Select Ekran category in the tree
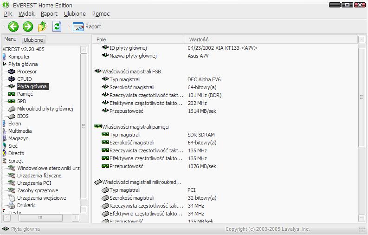368x235 pixels. pos(14,124)
